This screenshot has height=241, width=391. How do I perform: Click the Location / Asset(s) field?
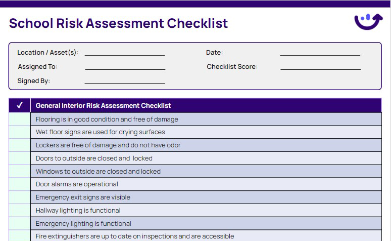coord(125,52)
